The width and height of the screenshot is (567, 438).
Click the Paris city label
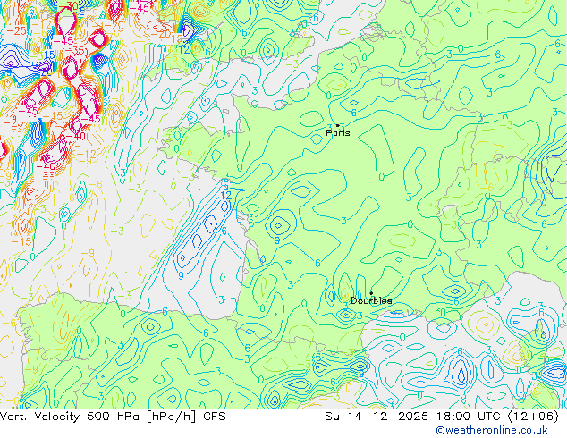tap(338, 133)
